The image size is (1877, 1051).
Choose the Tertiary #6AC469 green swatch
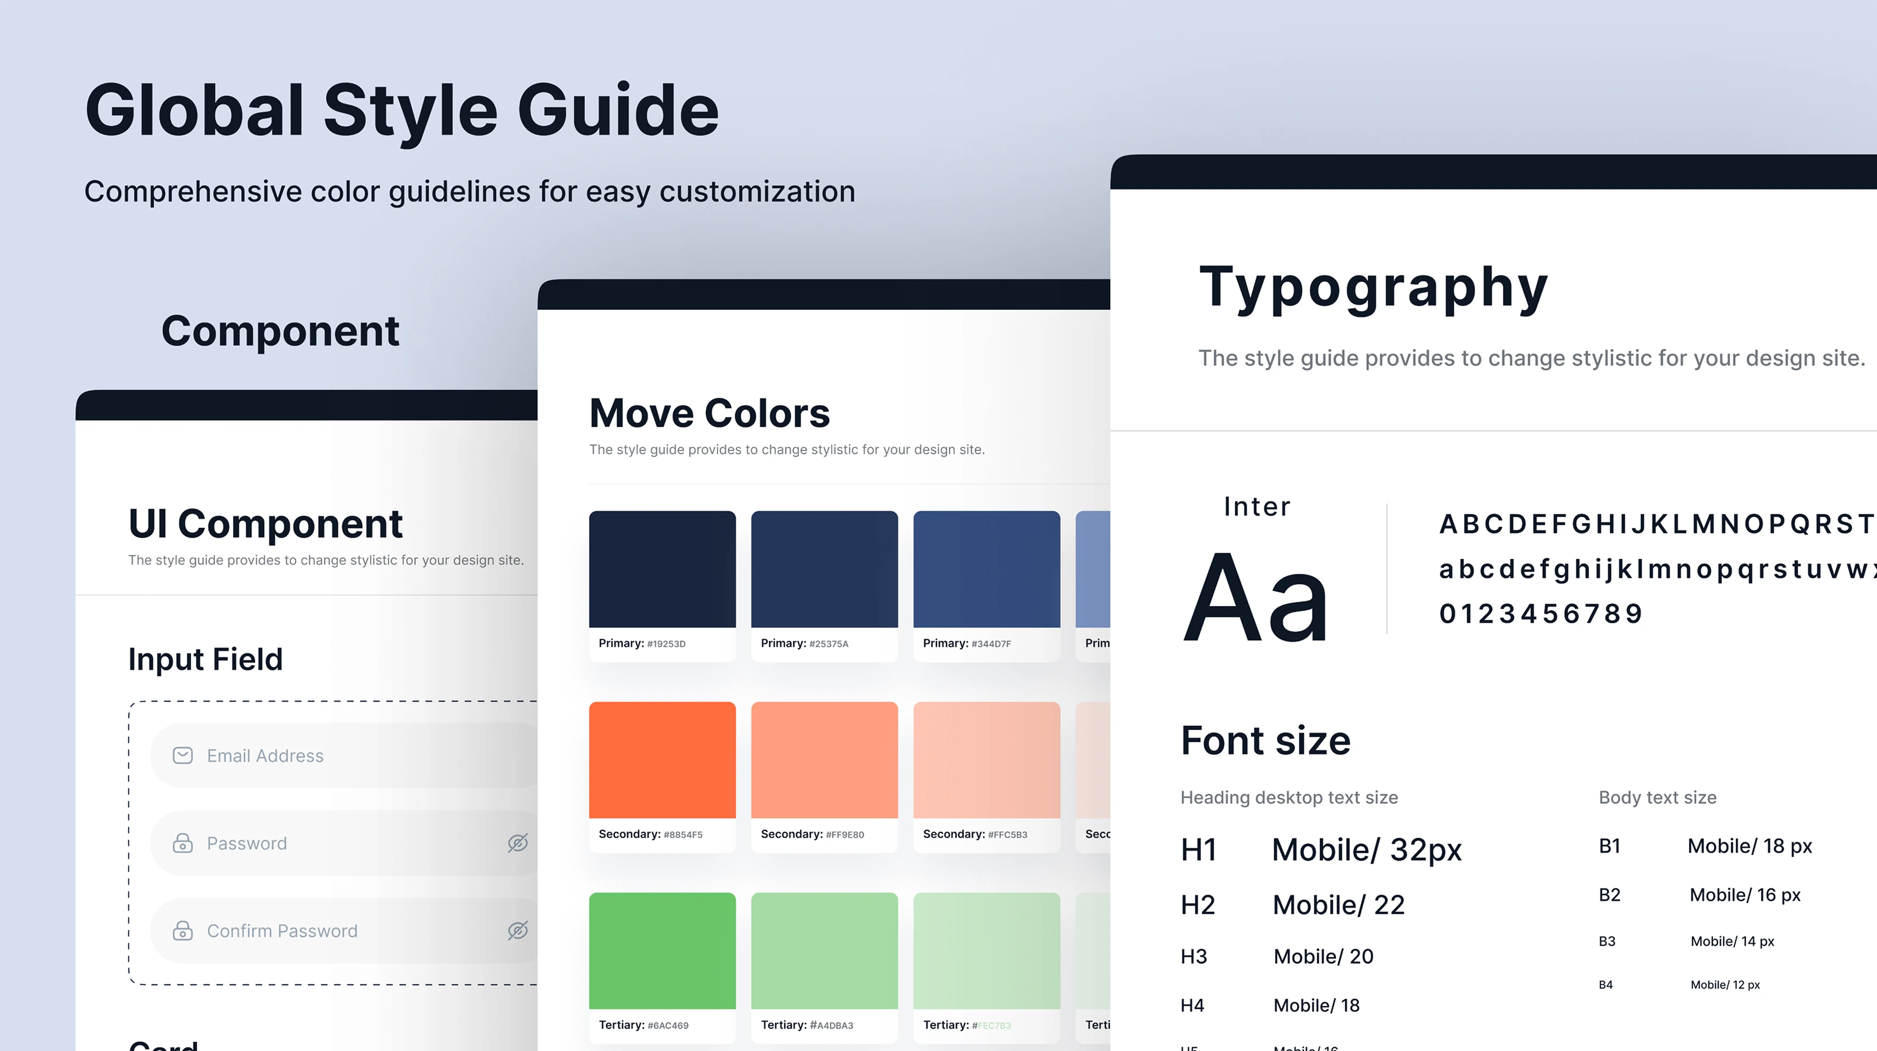pyautogui.click(x=661, y=950)
